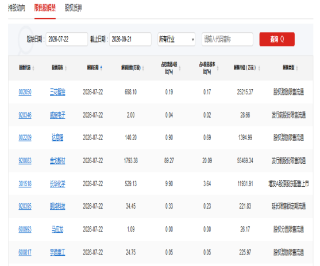Open stock code 600993 link

pyautogui.click(x=25, y=229)
